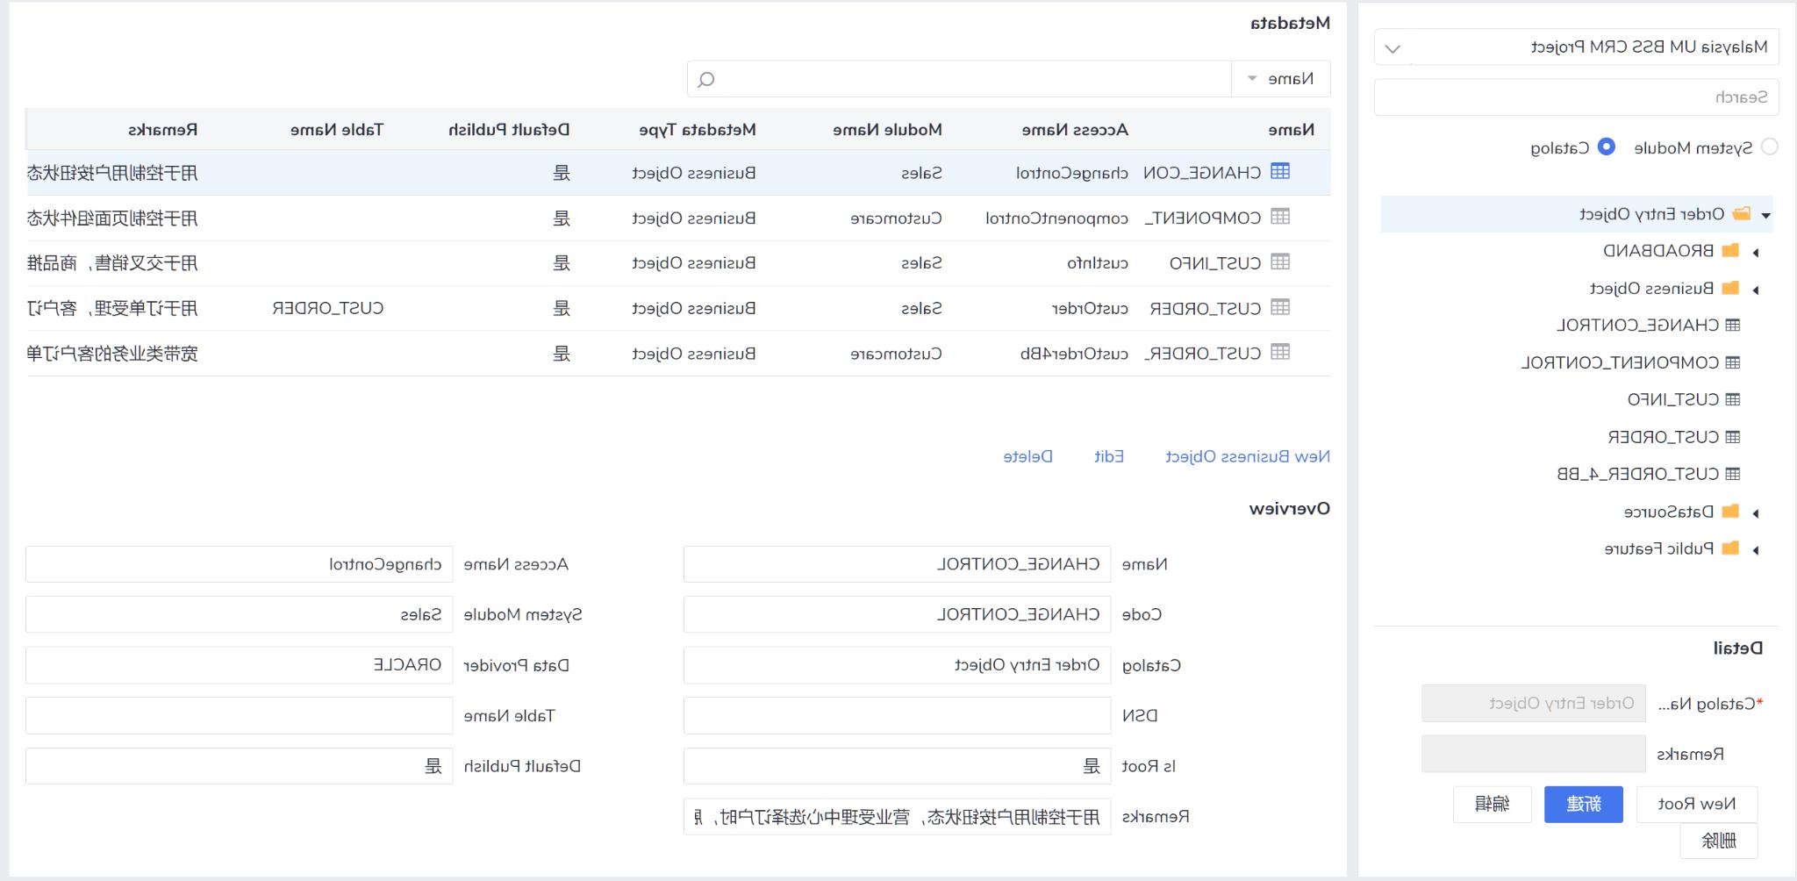Viewport: 1797px width, 881px height.
Task: Click the Overview System Module field Sales
Action: click(x=239, y=614)
